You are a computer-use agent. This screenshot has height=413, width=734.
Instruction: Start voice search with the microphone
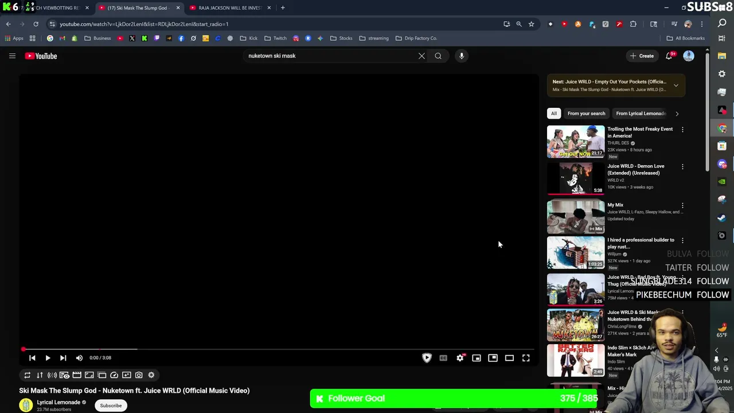coord(462,56)
